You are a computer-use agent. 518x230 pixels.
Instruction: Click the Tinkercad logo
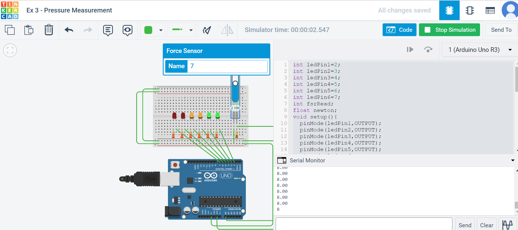coord(10,10)
